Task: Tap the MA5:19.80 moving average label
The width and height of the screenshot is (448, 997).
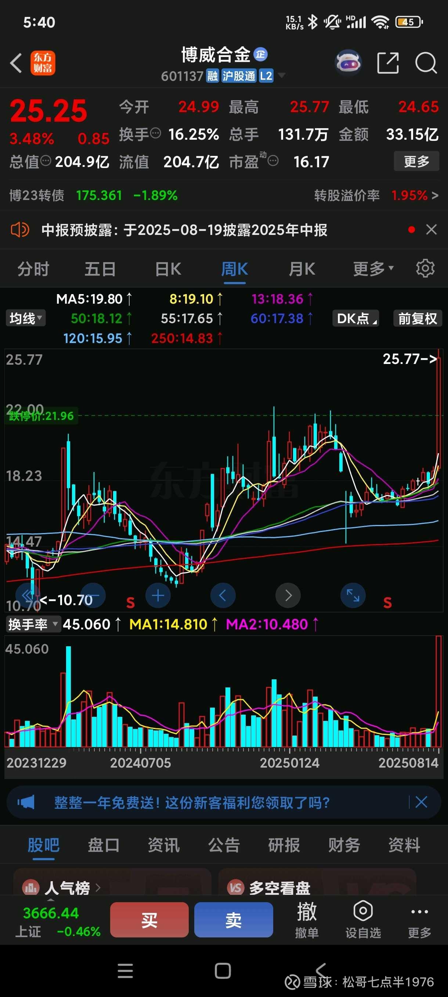Action: coord(94,299)
